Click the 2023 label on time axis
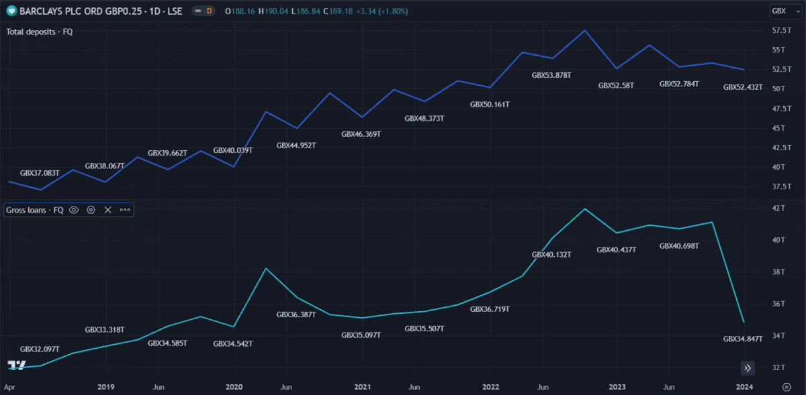Screen dimensions: 806x395 [617, 387]
